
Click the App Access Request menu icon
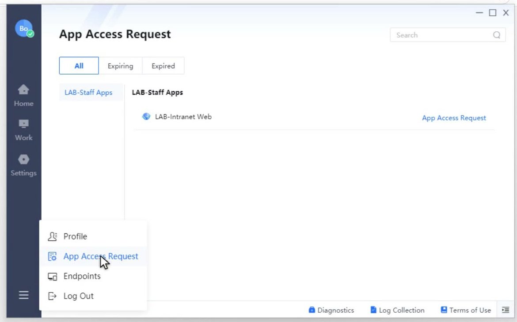pyautogui.click(x=53, y=256)
